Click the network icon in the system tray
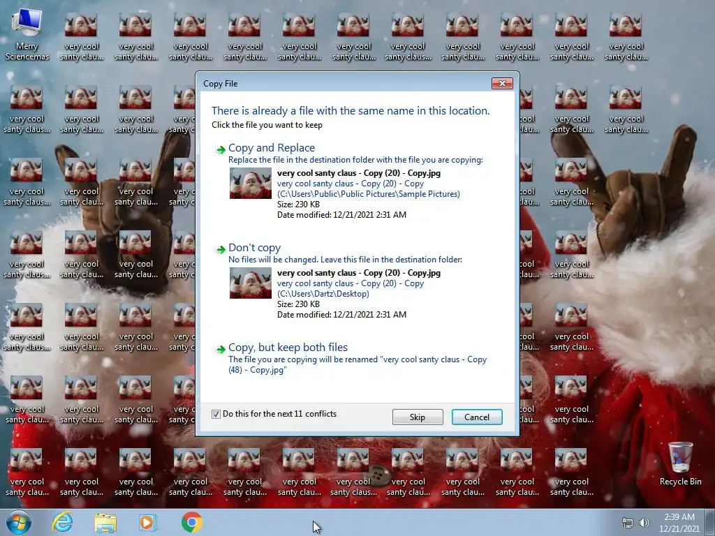 (x=628, y=523)
